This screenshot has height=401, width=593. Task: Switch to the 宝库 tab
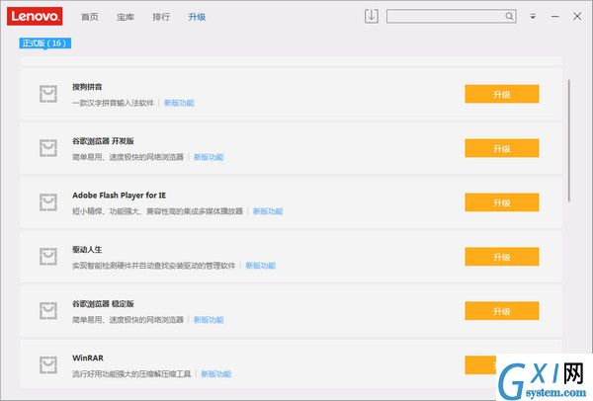pyautogui.click(x=126, y=17)
